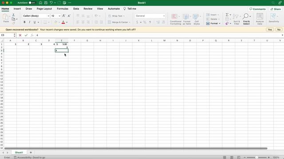Open the more commands ellipsis in title bar
Screen dimensions: 284x159
point(70,3)
